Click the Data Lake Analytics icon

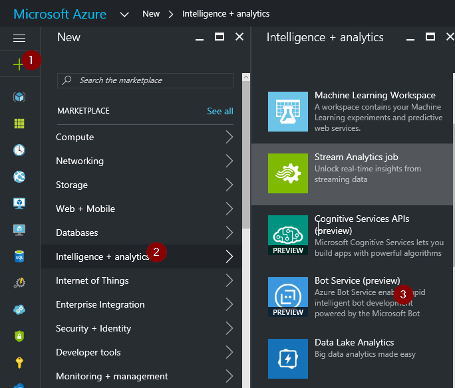click(x=287, y=358)
